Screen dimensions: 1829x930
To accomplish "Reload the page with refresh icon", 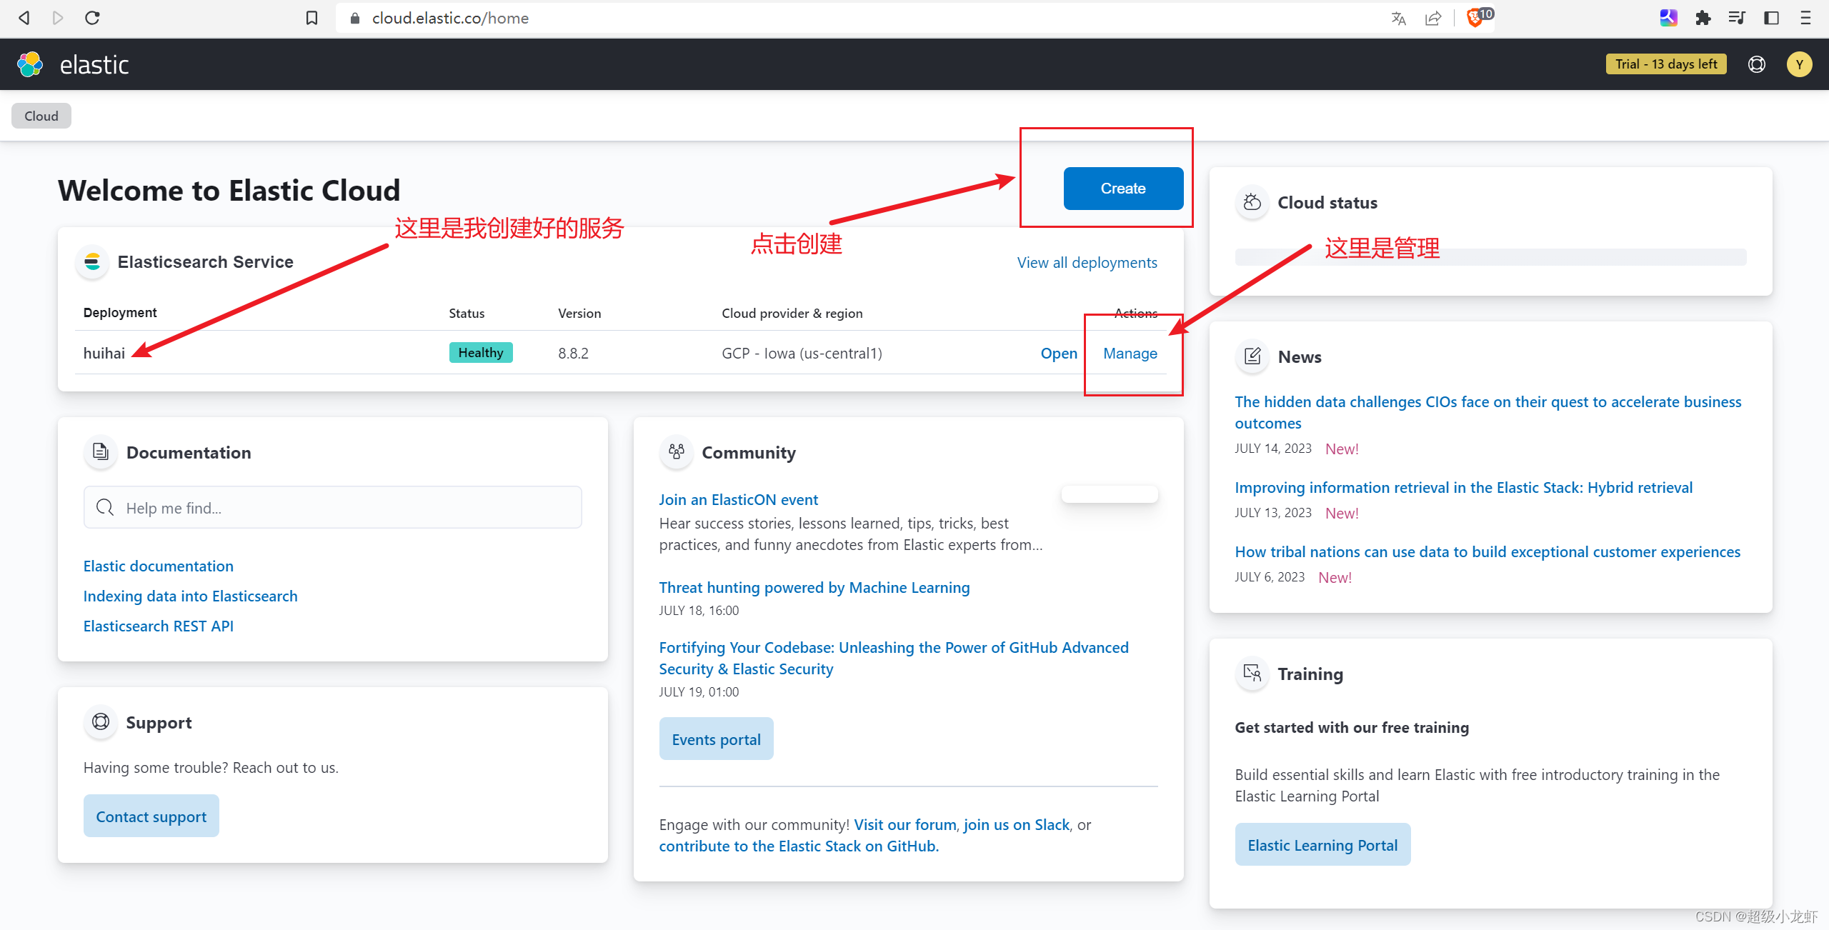I will point(92,18).
